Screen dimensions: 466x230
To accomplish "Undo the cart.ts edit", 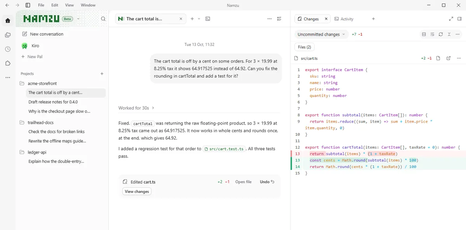I will pyautogui.click(x=267, y=182).
